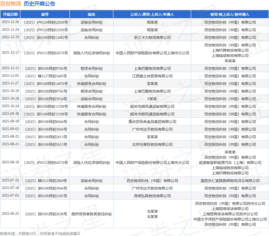The image size is (269, 236).
Task: Click plaintiff 江西健之尚贸易有限公司
Action: click(x=152, y=76)
